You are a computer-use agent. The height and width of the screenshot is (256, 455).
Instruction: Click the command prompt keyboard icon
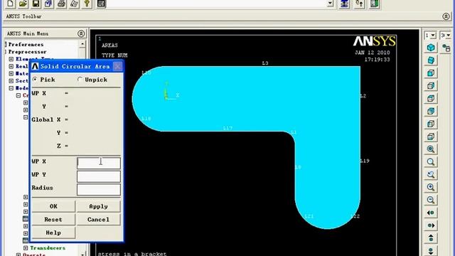coord(101,4)
